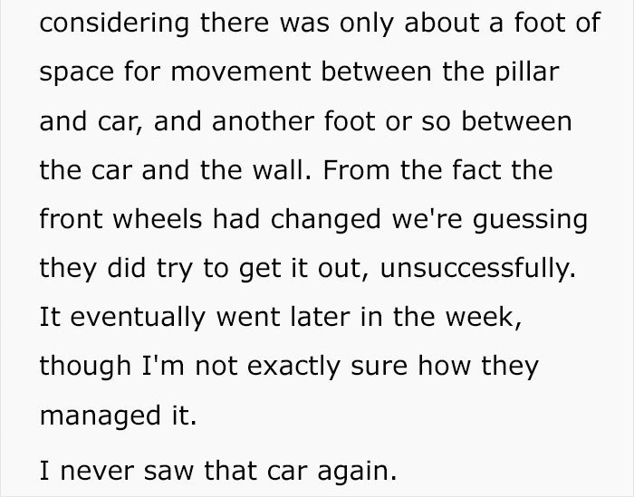Click the word "though" beginning the line
Image resolution: width=634 pixels, height=497 pixels.
click(85, 367)
